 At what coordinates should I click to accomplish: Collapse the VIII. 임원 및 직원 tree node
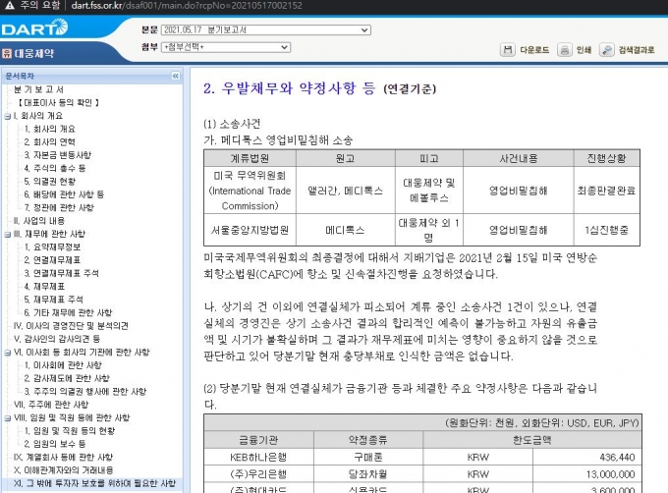tap(8, 418)
